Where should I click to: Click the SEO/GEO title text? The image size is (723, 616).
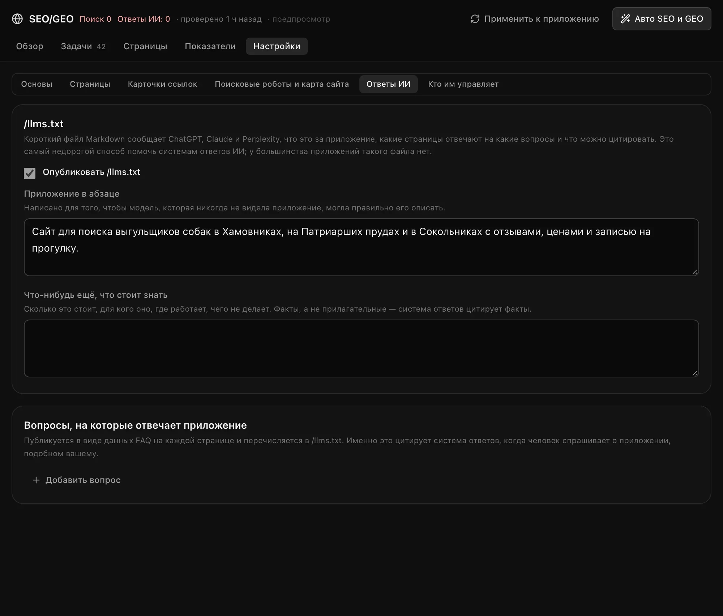click(x=51, y=19)
